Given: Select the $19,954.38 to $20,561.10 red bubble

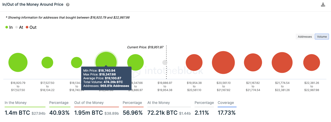Looking at the screenshot, I should pyautogui.click(x=194, y=63).
